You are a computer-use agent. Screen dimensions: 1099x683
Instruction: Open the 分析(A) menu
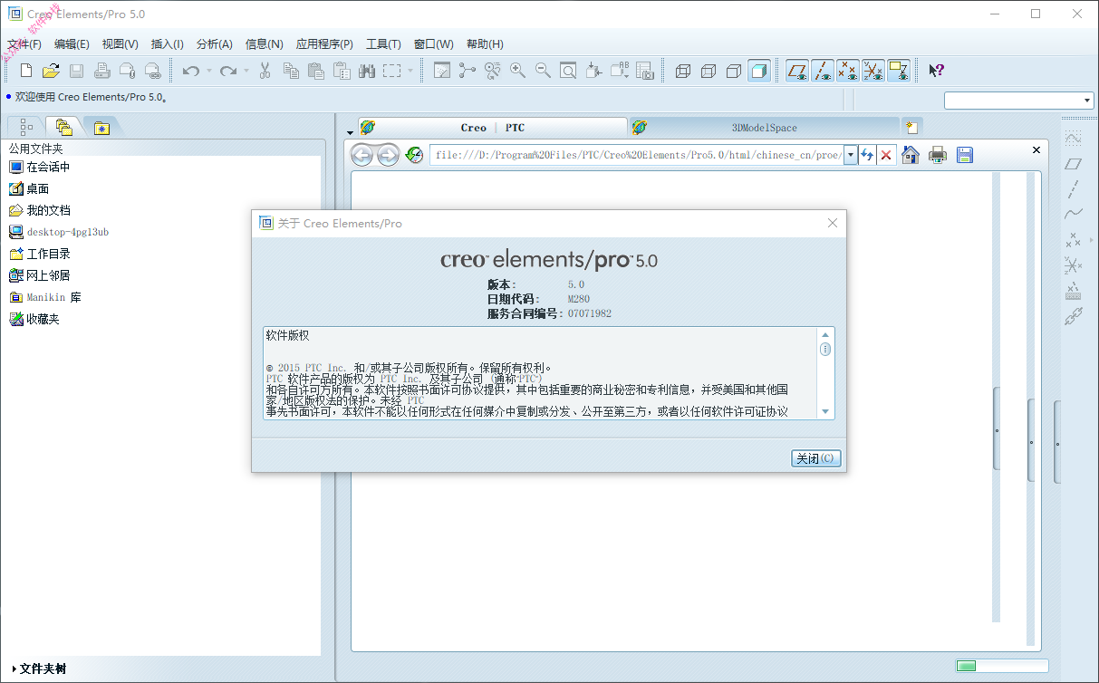(x=215, y=44)
